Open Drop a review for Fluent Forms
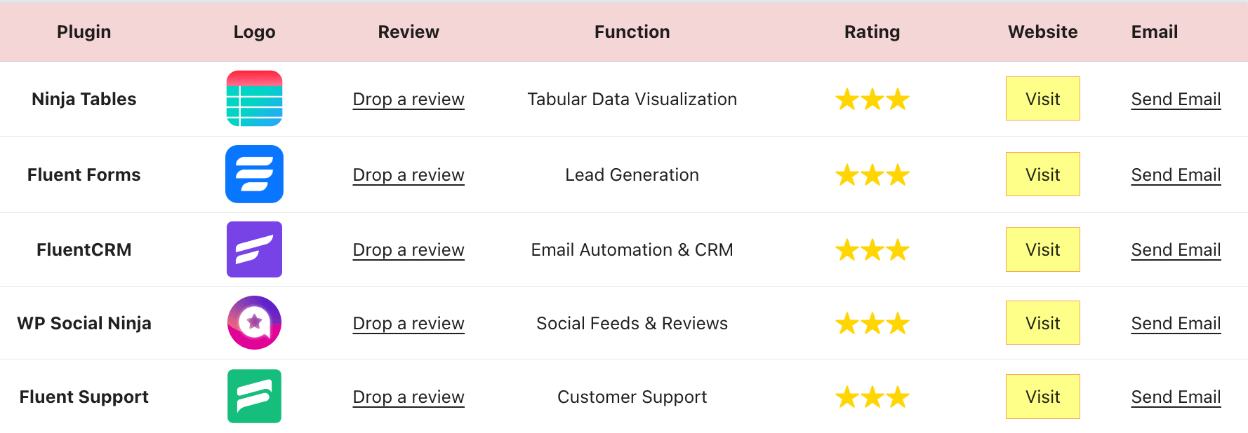The height and width of the screenshot is (433, 1248). 408,174
